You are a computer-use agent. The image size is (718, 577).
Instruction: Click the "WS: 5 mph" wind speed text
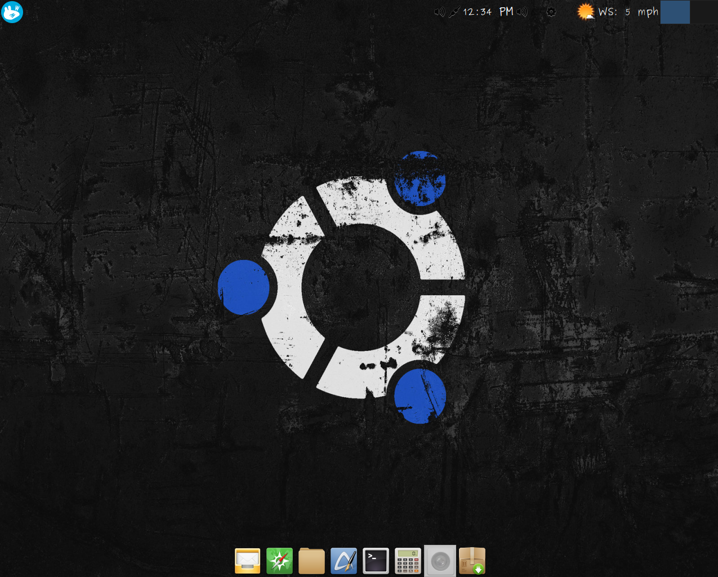point(628,12)
